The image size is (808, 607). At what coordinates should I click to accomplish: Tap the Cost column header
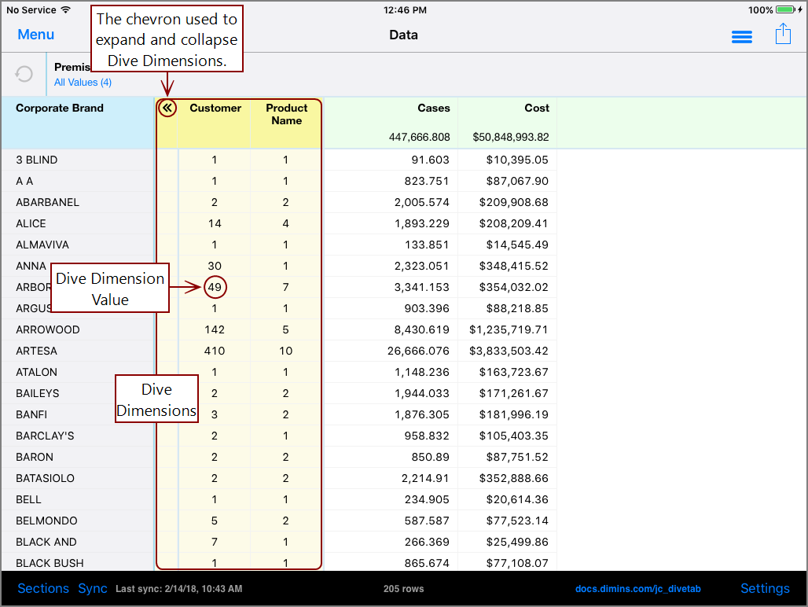click(537, 109)
